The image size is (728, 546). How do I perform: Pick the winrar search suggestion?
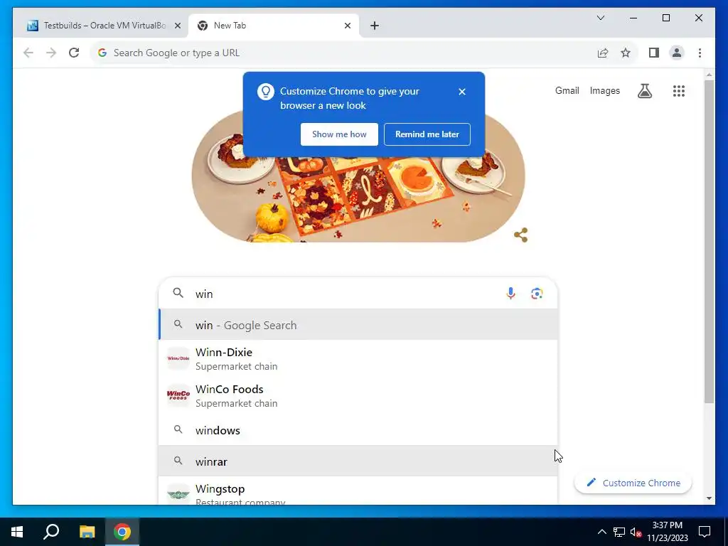(358, 461)
